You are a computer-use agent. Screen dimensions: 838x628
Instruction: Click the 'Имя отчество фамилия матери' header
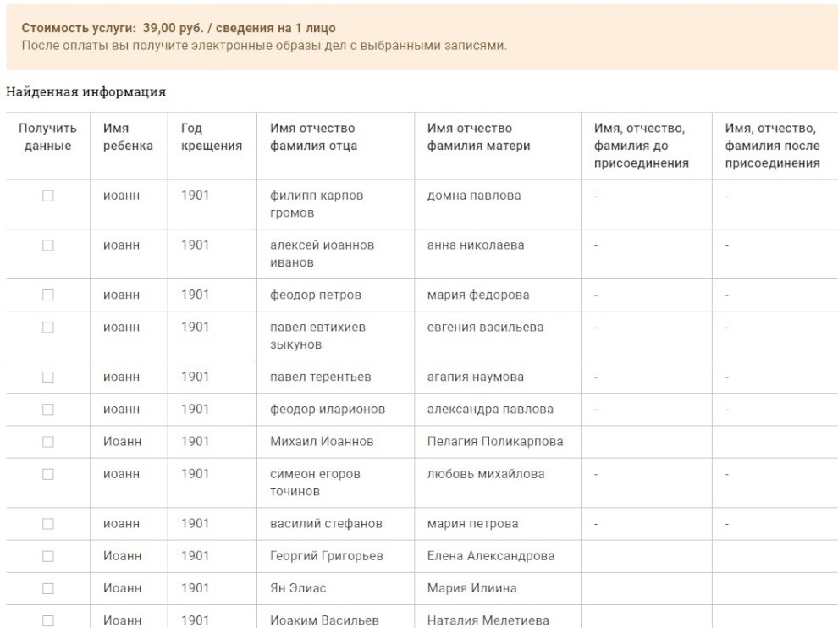pos(479,137)
